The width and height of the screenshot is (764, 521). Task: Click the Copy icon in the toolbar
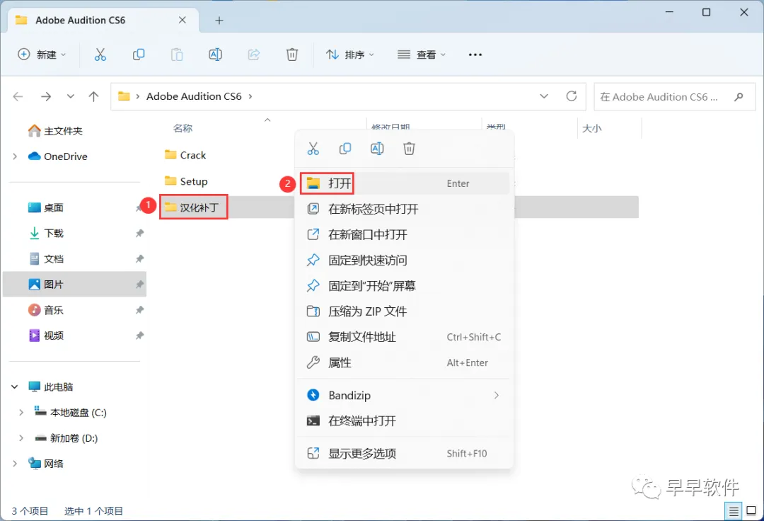[139, 55]
